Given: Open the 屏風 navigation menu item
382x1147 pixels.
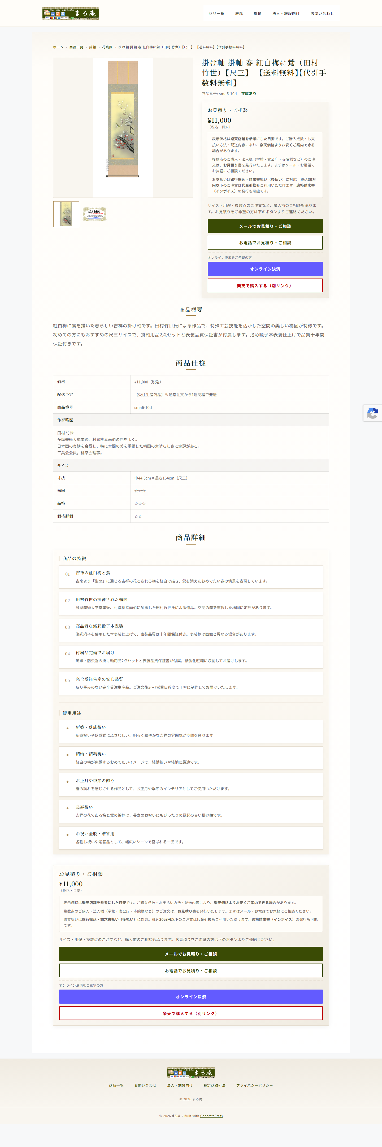Looking at the screenshot, I should click(239, 14).
